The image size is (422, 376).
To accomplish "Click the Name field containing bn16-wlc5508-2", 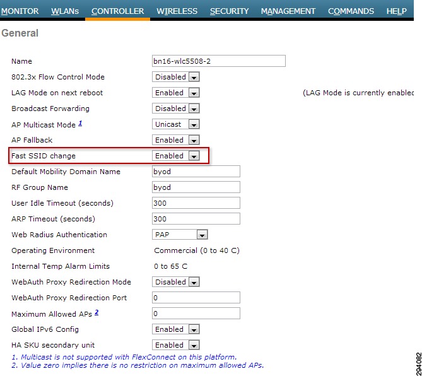I will [x=219, y=61].
